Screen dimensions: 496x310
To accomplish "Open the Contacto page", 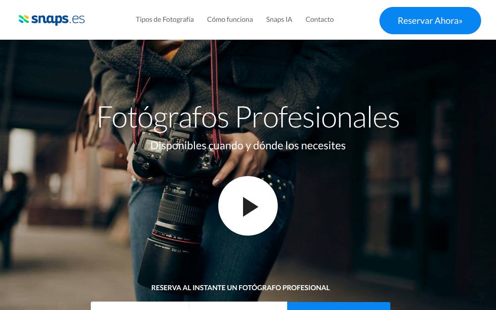I will [x=319, y=20].
